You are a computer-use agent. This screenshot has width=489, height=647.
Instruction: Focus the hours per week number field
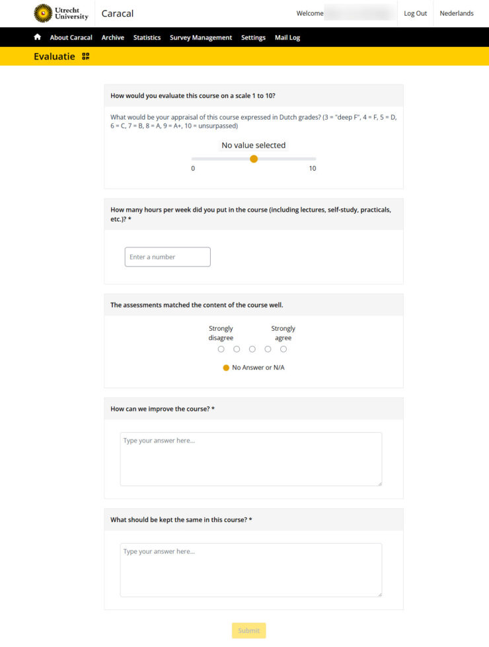point(167,257)
